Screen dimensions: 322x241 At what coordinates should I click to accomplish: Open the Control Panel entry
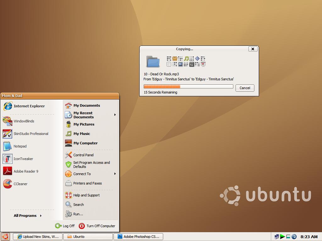(x=83, y=155)
